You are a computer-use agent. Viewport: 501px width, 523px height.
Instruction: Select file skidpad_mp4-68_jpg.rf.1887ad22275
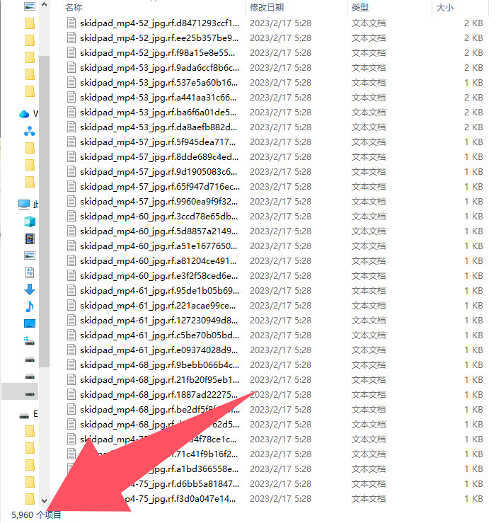159,395
